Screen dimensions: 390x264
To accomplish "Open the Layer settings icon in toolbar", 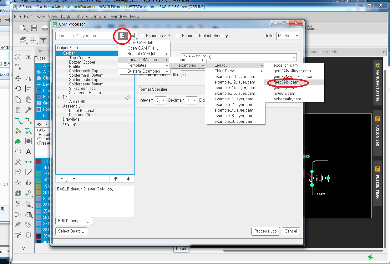I will pos(23,40).
